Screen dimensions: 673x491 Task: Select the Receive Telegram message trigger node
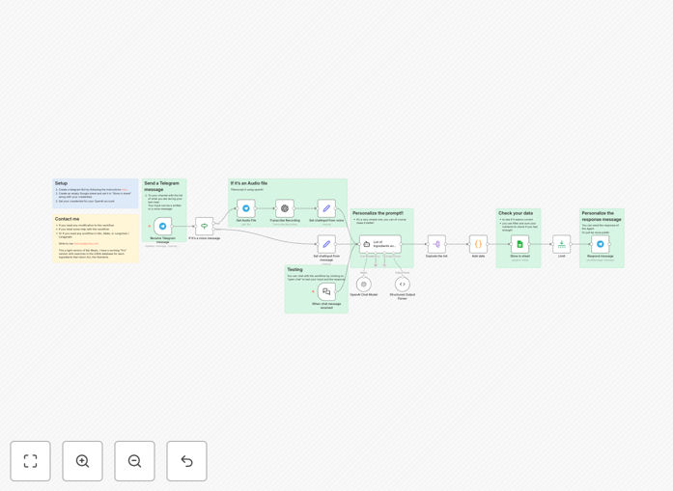[x=162, y=226]
